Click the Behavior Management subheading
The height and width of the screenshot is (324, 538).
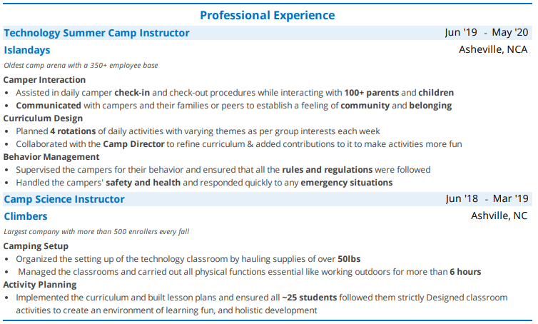coord(50,157)
